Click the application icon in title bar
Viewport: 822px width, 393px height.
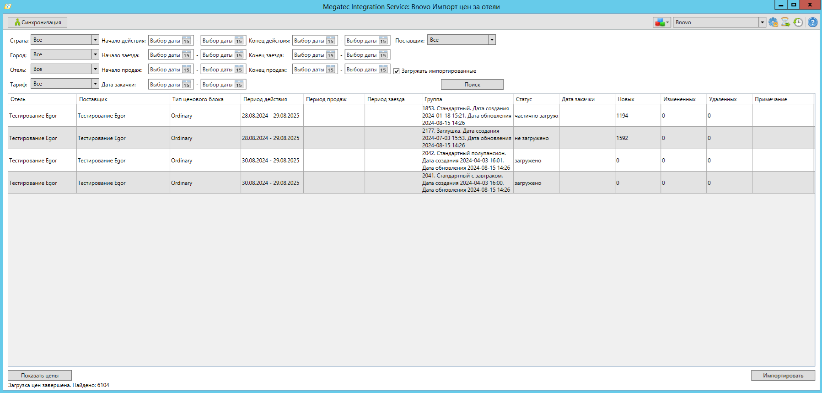8,6
